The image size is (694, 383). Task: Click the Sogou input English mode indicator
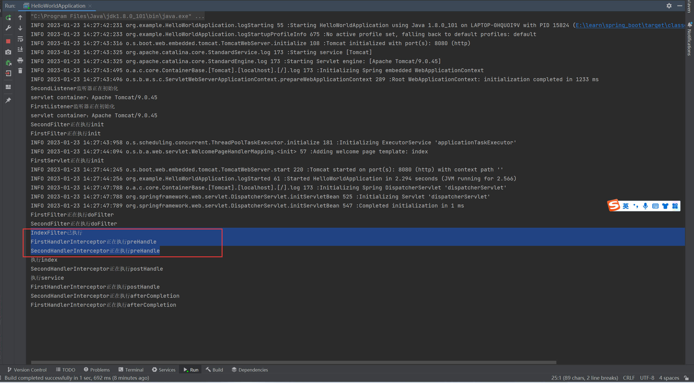point(626,206)
